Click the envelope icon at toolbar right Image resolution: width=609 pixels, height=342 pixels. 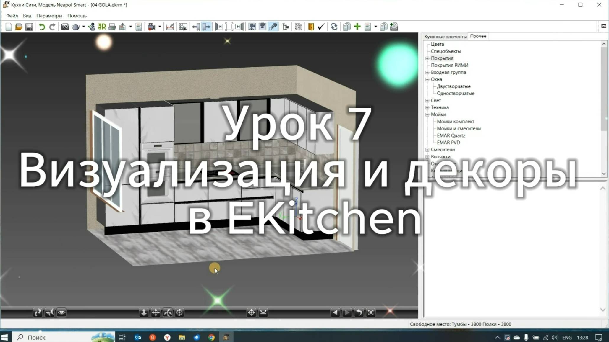[604, 26]
